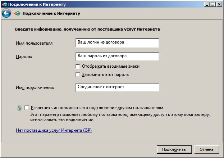Minimize the connection wizard window

[x=207, y=4]
